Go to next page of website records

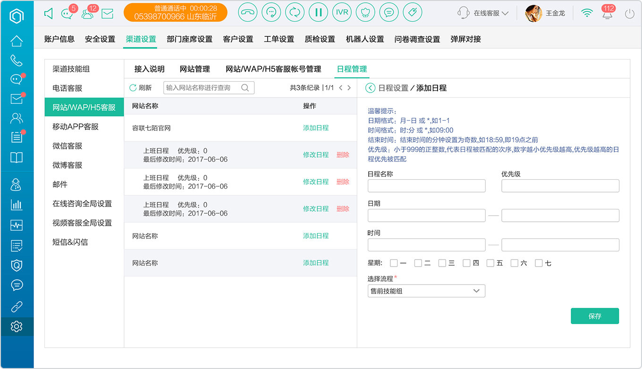[x=349, y=88]
